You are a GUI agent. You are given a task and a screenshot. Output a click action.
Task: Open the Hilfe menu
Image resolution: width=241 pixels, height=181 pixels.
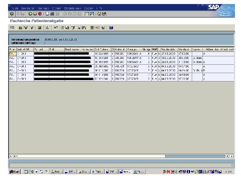coord(99,8)
